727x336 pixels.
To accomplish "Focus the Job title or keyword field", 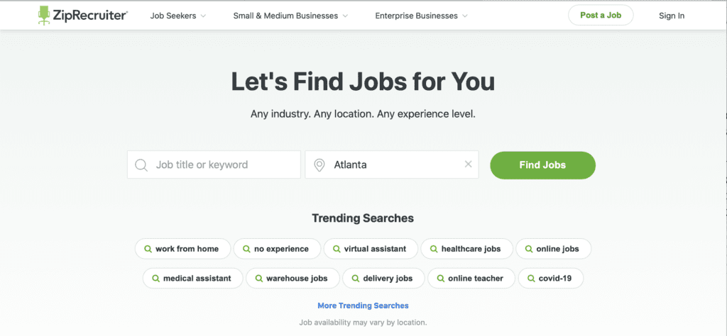I will [220, 164].
